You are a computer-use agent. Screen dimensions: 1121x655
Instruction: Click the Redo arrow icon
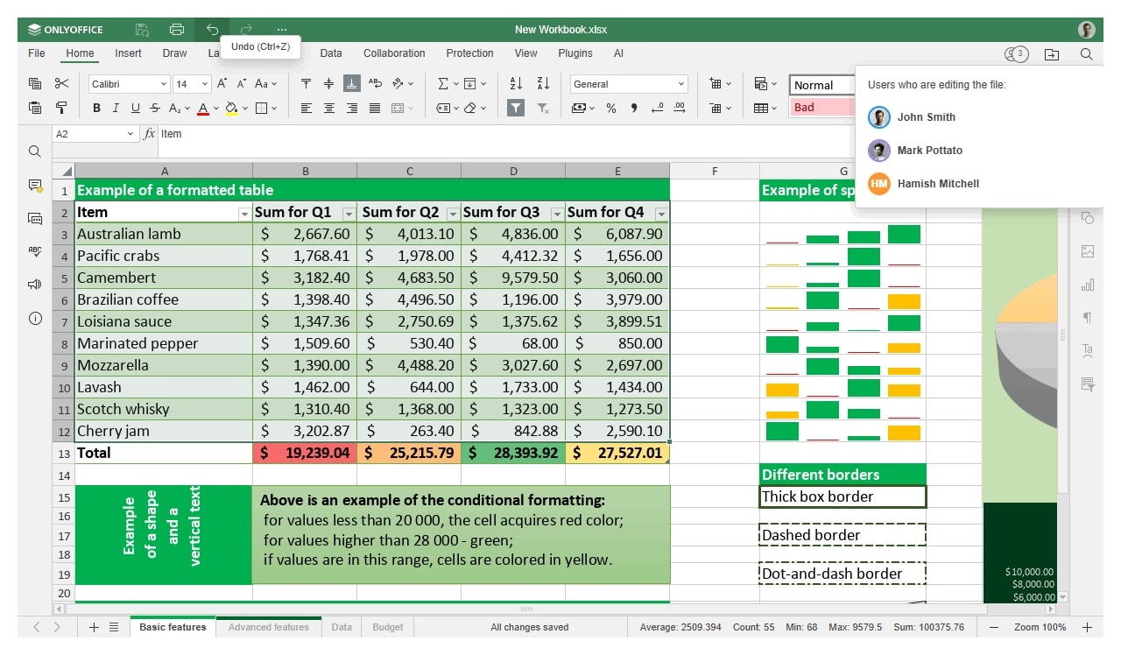[246, 29]
